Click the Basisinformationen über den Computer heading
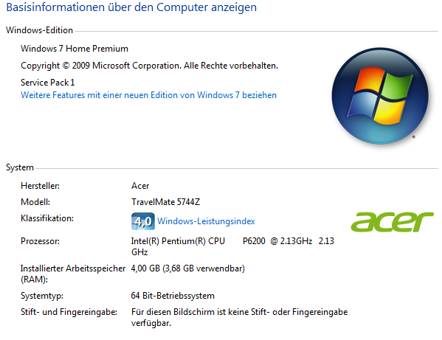Viewport: 442px width, 340px height. pos(131,7)
